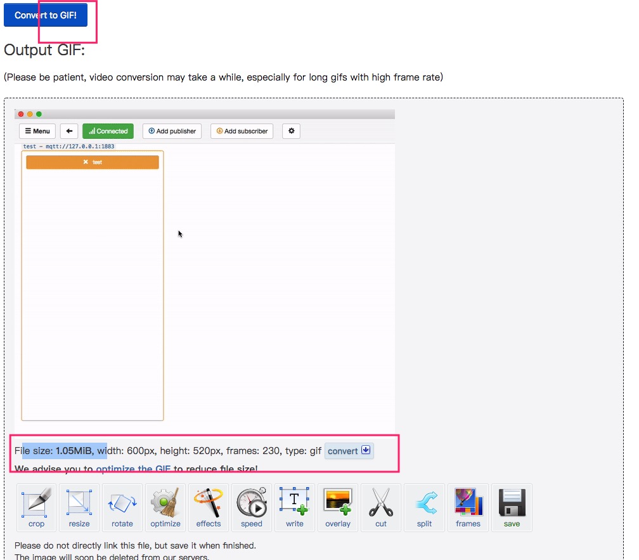This screenshot has height=560, width=639.
Task: Click the red window dot in preview
Action: (21, 114)
